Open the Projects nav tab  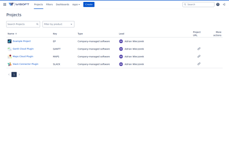click(x=39, y=5)
